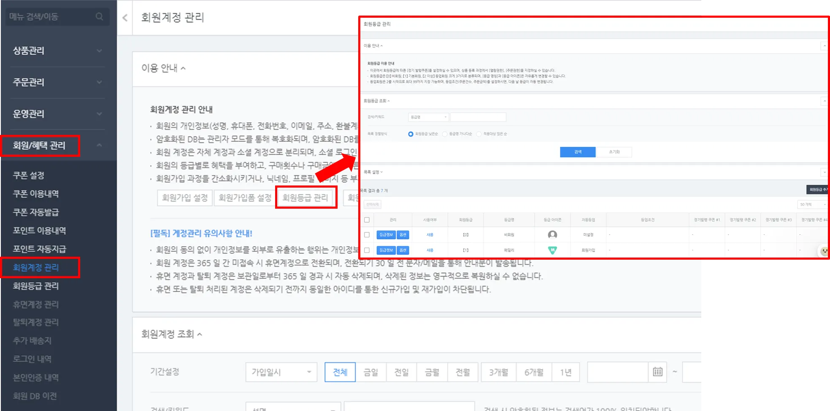Select the 전일 period button

[x=401, y=372]
